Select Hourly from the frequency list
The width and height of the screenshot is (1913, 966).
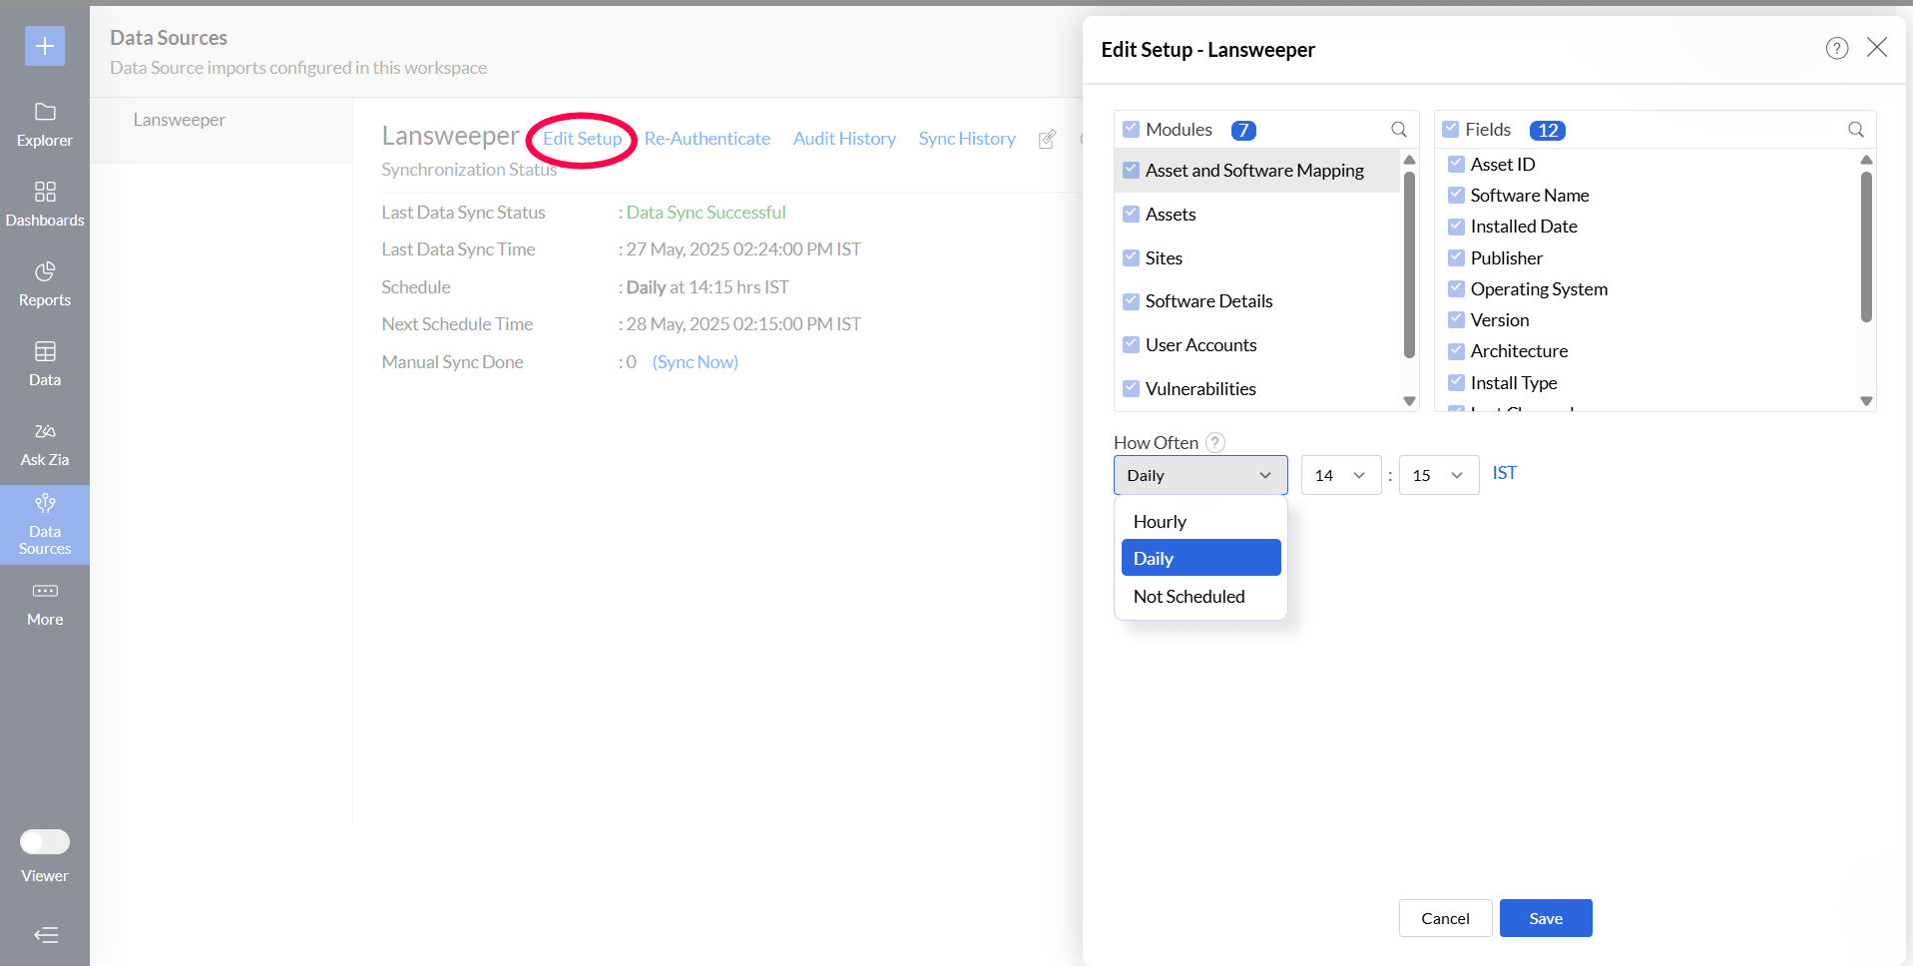1161,522
